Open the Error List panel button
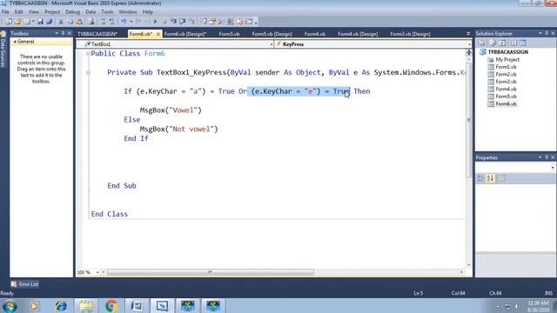557x313 pixels. tap(24, 284)
